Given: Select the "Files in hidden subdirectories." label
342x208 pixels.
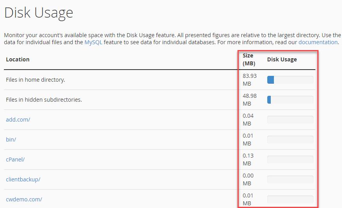Looking at the screenshot, I should coord(44,100).
